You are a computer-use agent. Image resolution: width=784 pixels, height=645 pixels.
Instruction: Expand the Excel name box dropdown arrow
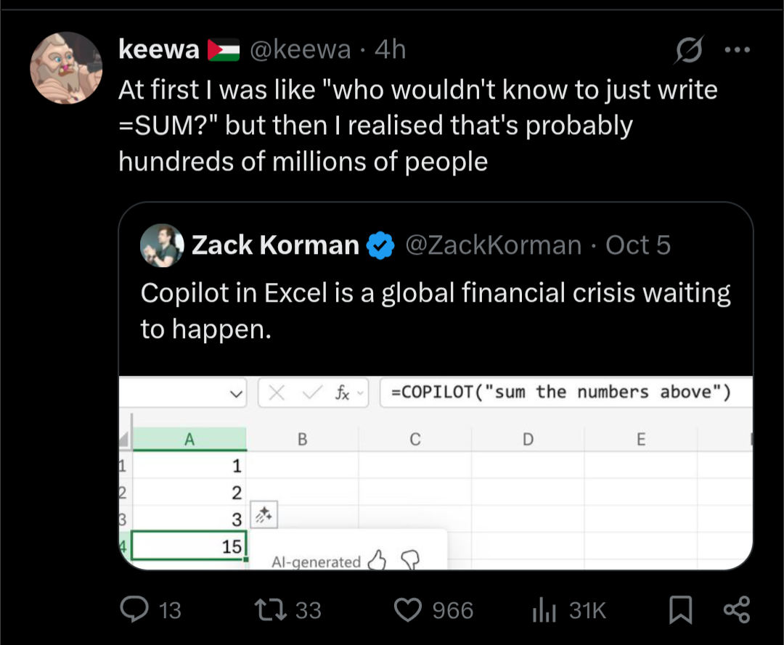[x=234, y=393]
